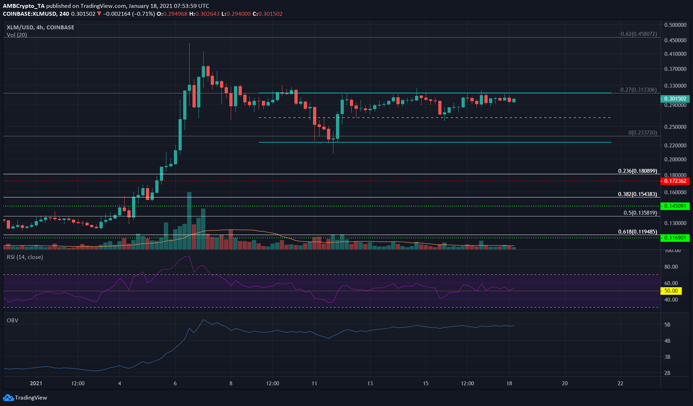Click the COINBASE:XLMUSD symbol in the header
This screenshot has height=406, width=693.
click(x=30, y=14)
